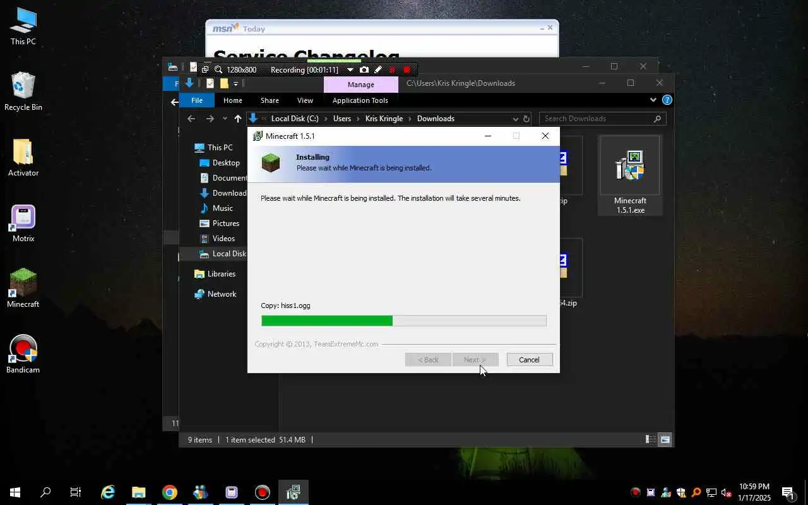Screen dimensions: 808x505
Task: Click the Explorer Help question mark icon
Action: coord(667,100)
